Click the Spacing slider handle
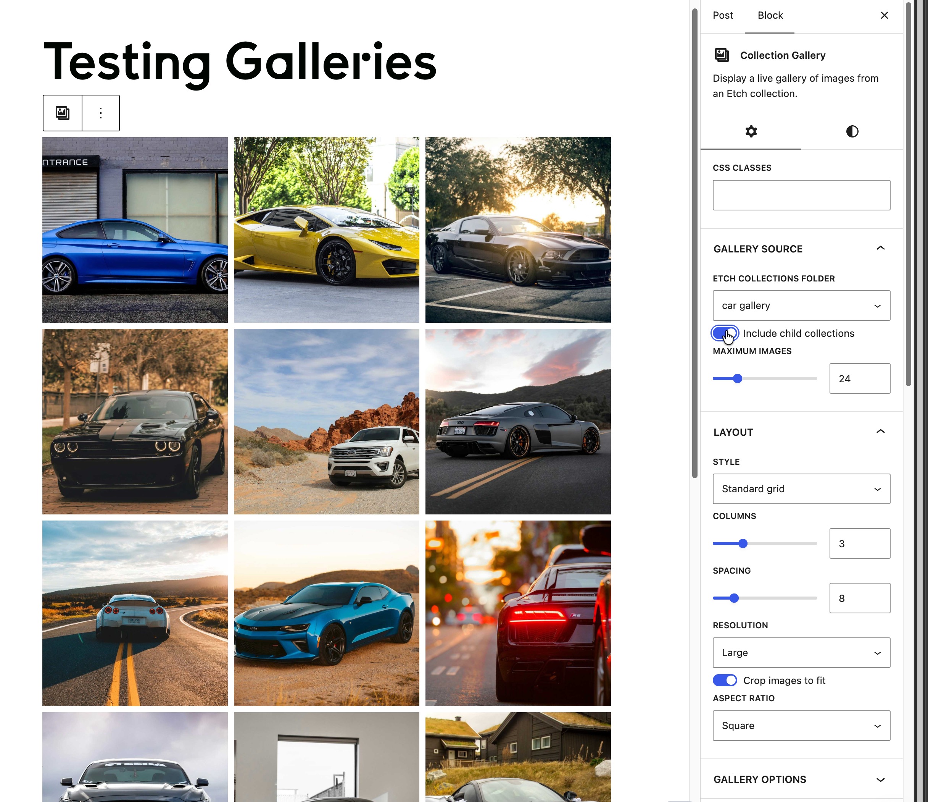Image resolution: width=928 pixels, height=802 pixels. 734,598
